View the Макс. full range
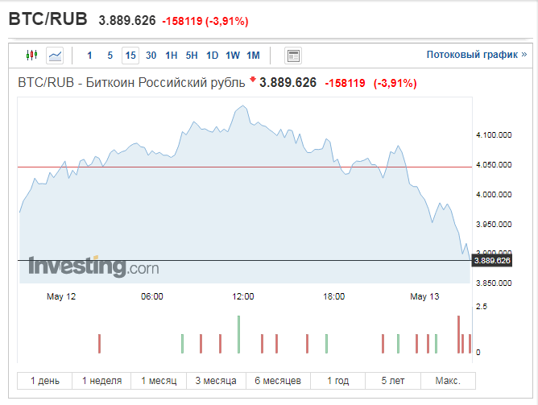 pos(448,381)
